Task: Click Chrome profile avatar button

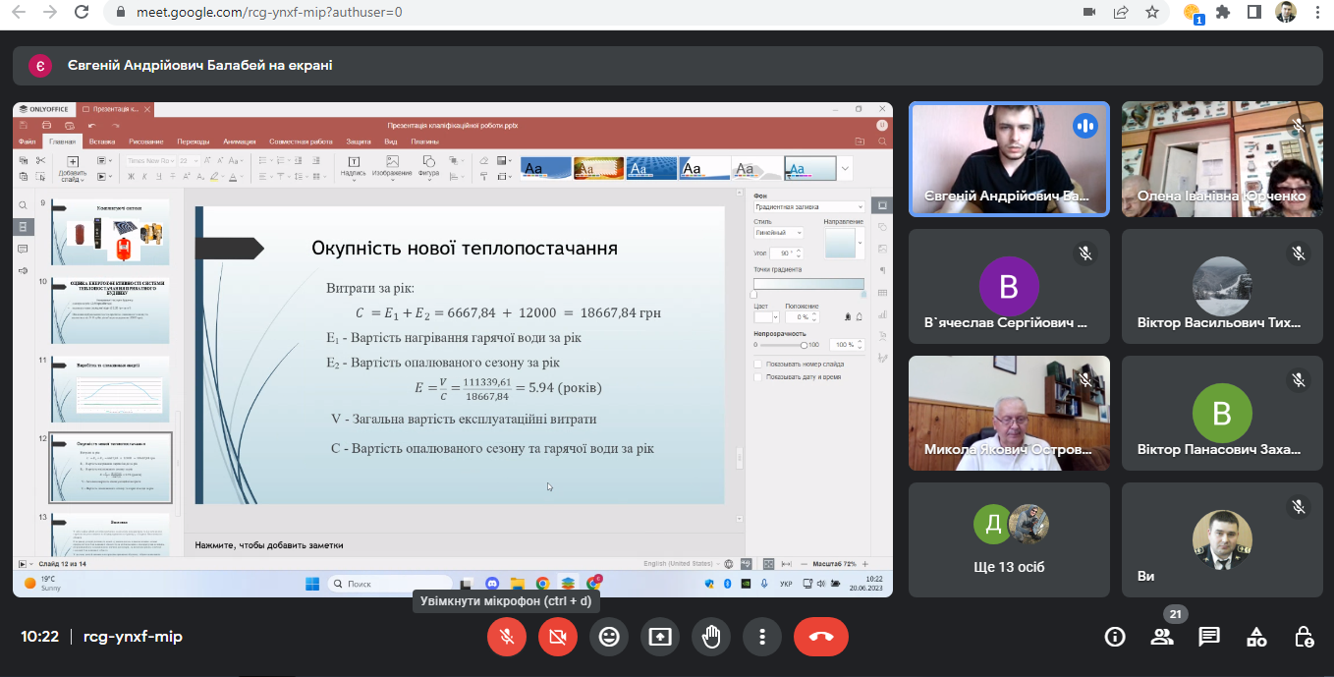Action: (x=1286, y=13)
